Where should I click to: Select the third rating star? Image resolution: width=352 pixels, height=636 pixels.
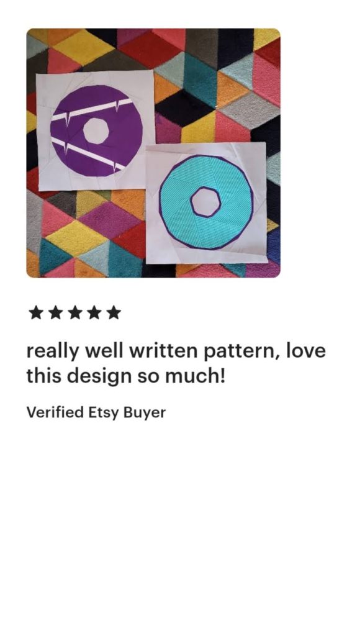[75, 313]
